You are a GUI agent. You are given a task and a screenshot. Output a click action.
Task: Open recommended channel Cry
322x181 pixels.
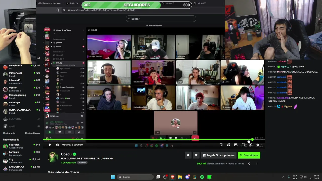click(x=21, y=161)
